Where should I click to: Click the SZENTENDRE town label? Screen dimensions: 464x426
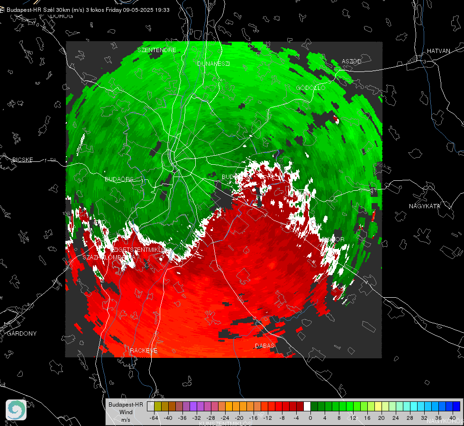coord(157,50)
